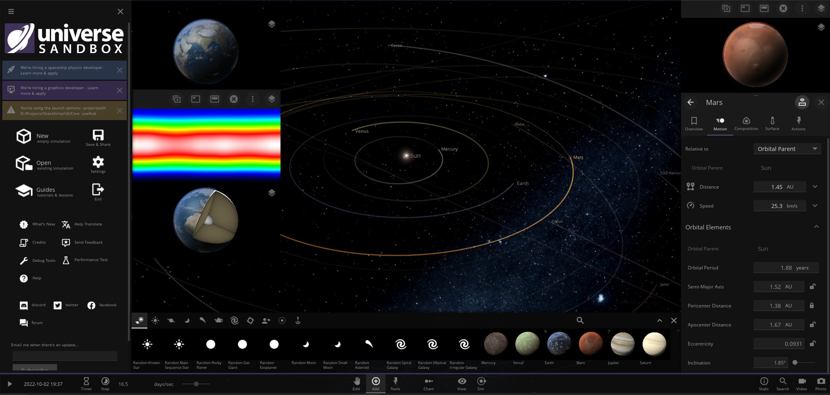Select the Edit hand tool
The width and height of the screenshot is (830, 395).
tap(357, 384)
